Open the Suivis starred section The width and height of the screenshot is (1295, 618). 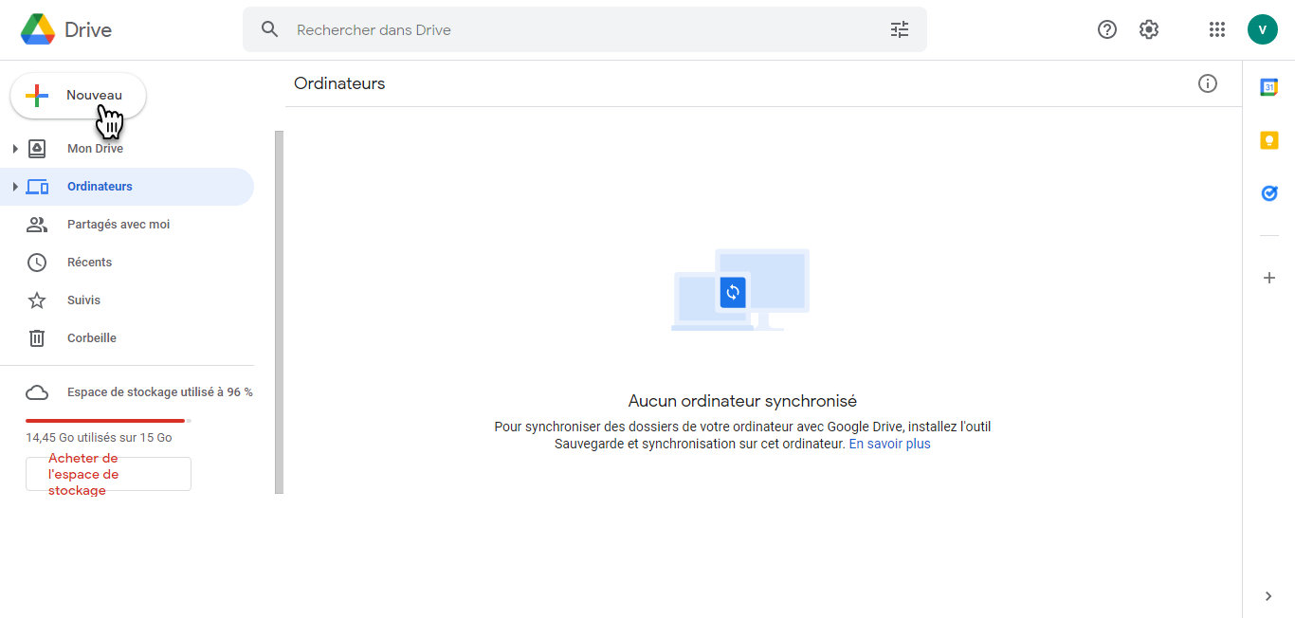[x=83, y=300]
